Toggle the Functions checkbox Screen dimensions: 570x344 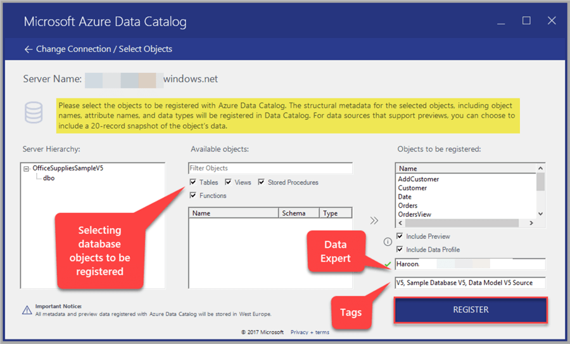193,195
